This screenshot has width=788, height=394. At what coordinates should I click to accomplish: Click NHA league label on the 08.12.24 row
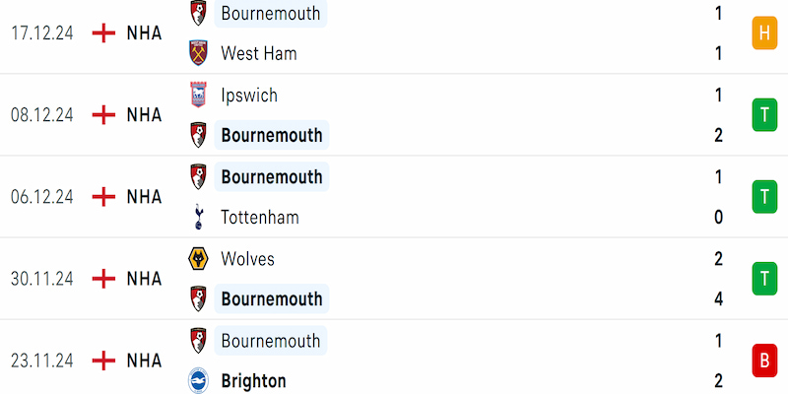(144, 115)
